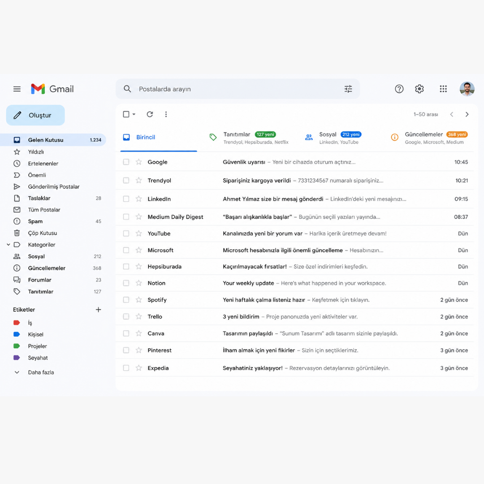Open the Your weekly update email
The image size is (484, 484).
click(x=295, y=283)
